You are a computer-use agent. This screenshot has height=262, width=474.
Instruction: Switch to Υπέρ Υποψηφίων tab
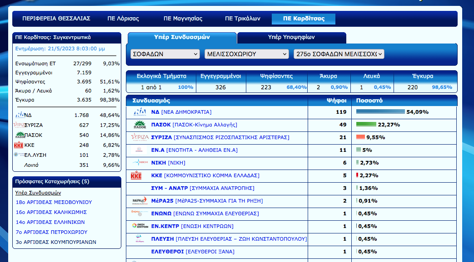click(291, 37)
